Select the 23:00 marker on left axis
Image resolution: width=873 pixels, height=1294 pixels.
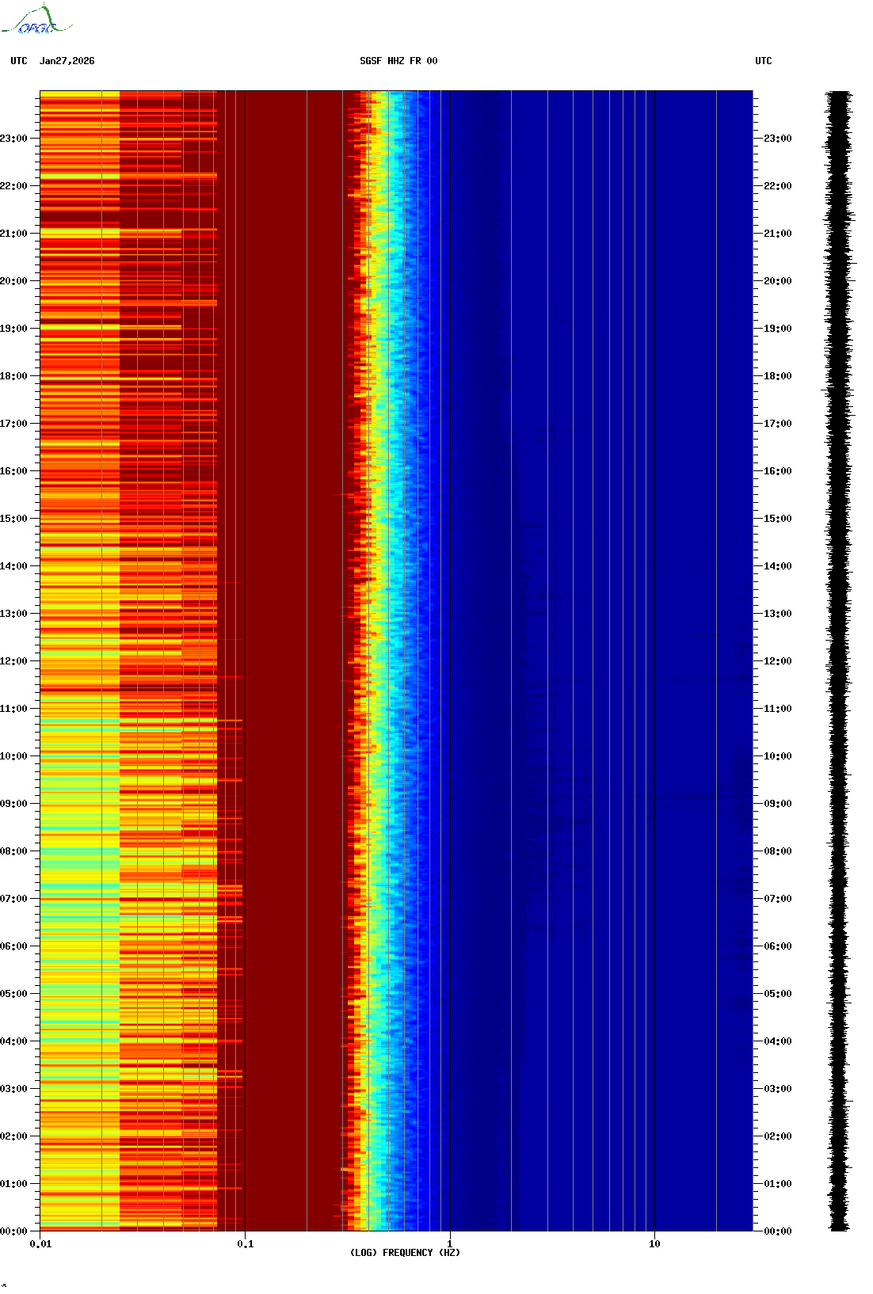click(14, 139)
